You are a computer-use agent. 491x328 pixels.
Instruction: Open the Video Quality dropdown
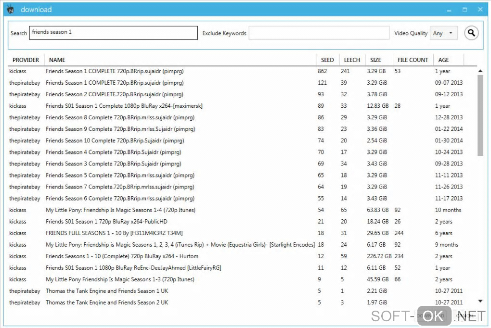point(443,33)
